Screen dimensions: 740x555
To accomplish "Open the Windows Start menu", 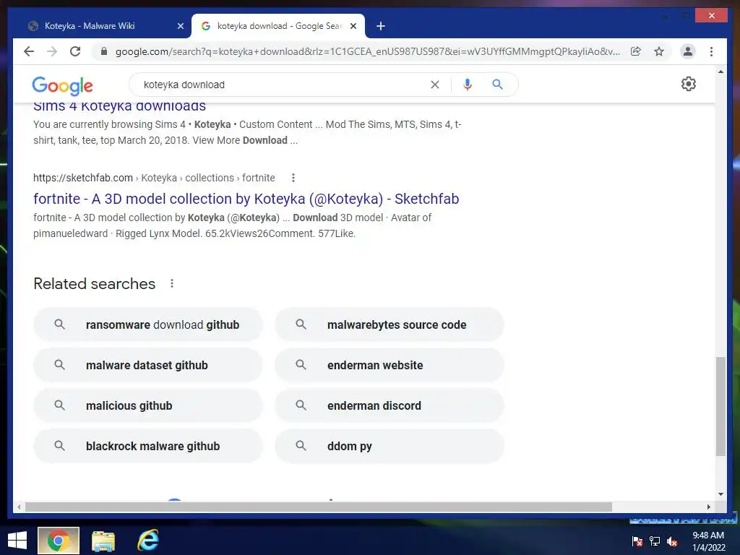I will [x=17, y=541].
